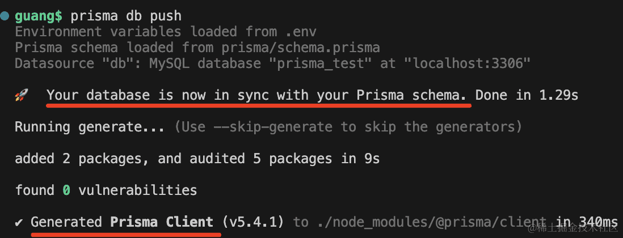This screenshot has width=623, height=238.
Task: Click the 'prisma_test' database name
Action: click(x=320, y=63)
